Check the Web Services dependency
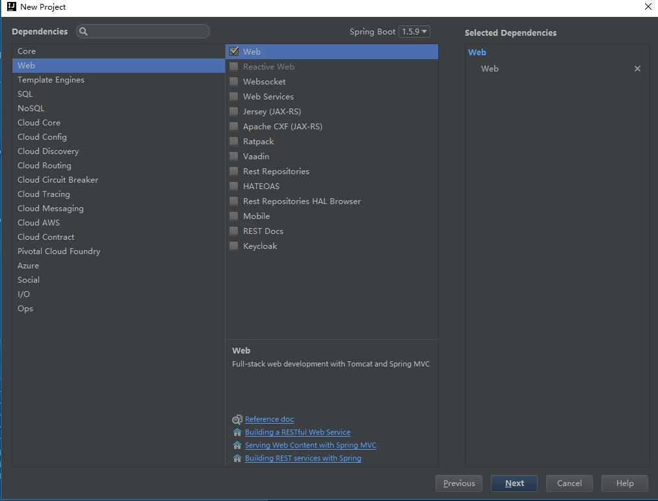 pos(233,96)
